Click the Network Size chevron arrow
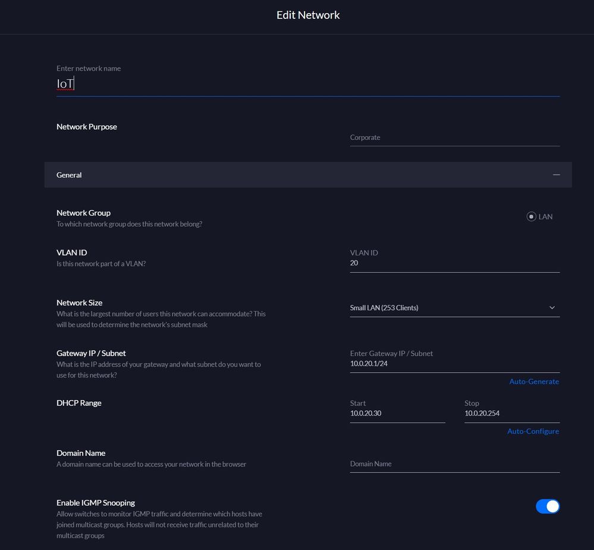 [552, 308]
